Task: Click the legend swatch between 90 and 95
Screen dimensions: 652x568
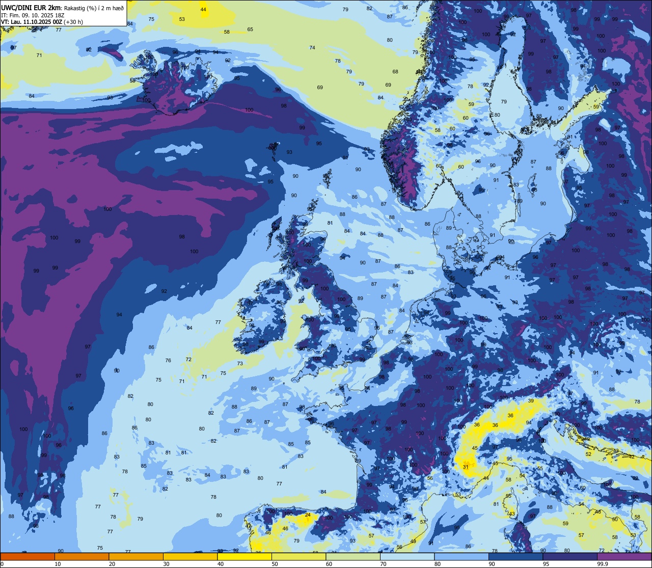Action: (x=516, y=557)
